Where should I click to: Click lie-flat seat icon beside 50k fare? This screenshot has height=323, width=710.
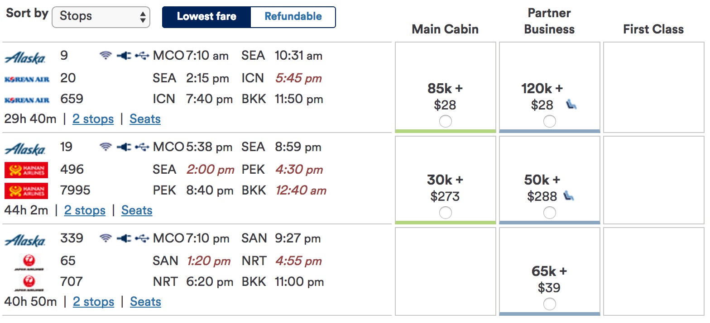point(568,196)
